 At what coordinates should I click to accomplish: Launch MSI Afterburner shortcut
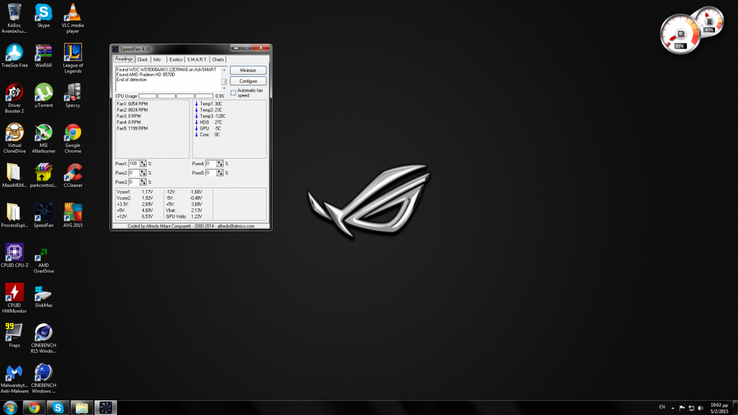point(44,138)
